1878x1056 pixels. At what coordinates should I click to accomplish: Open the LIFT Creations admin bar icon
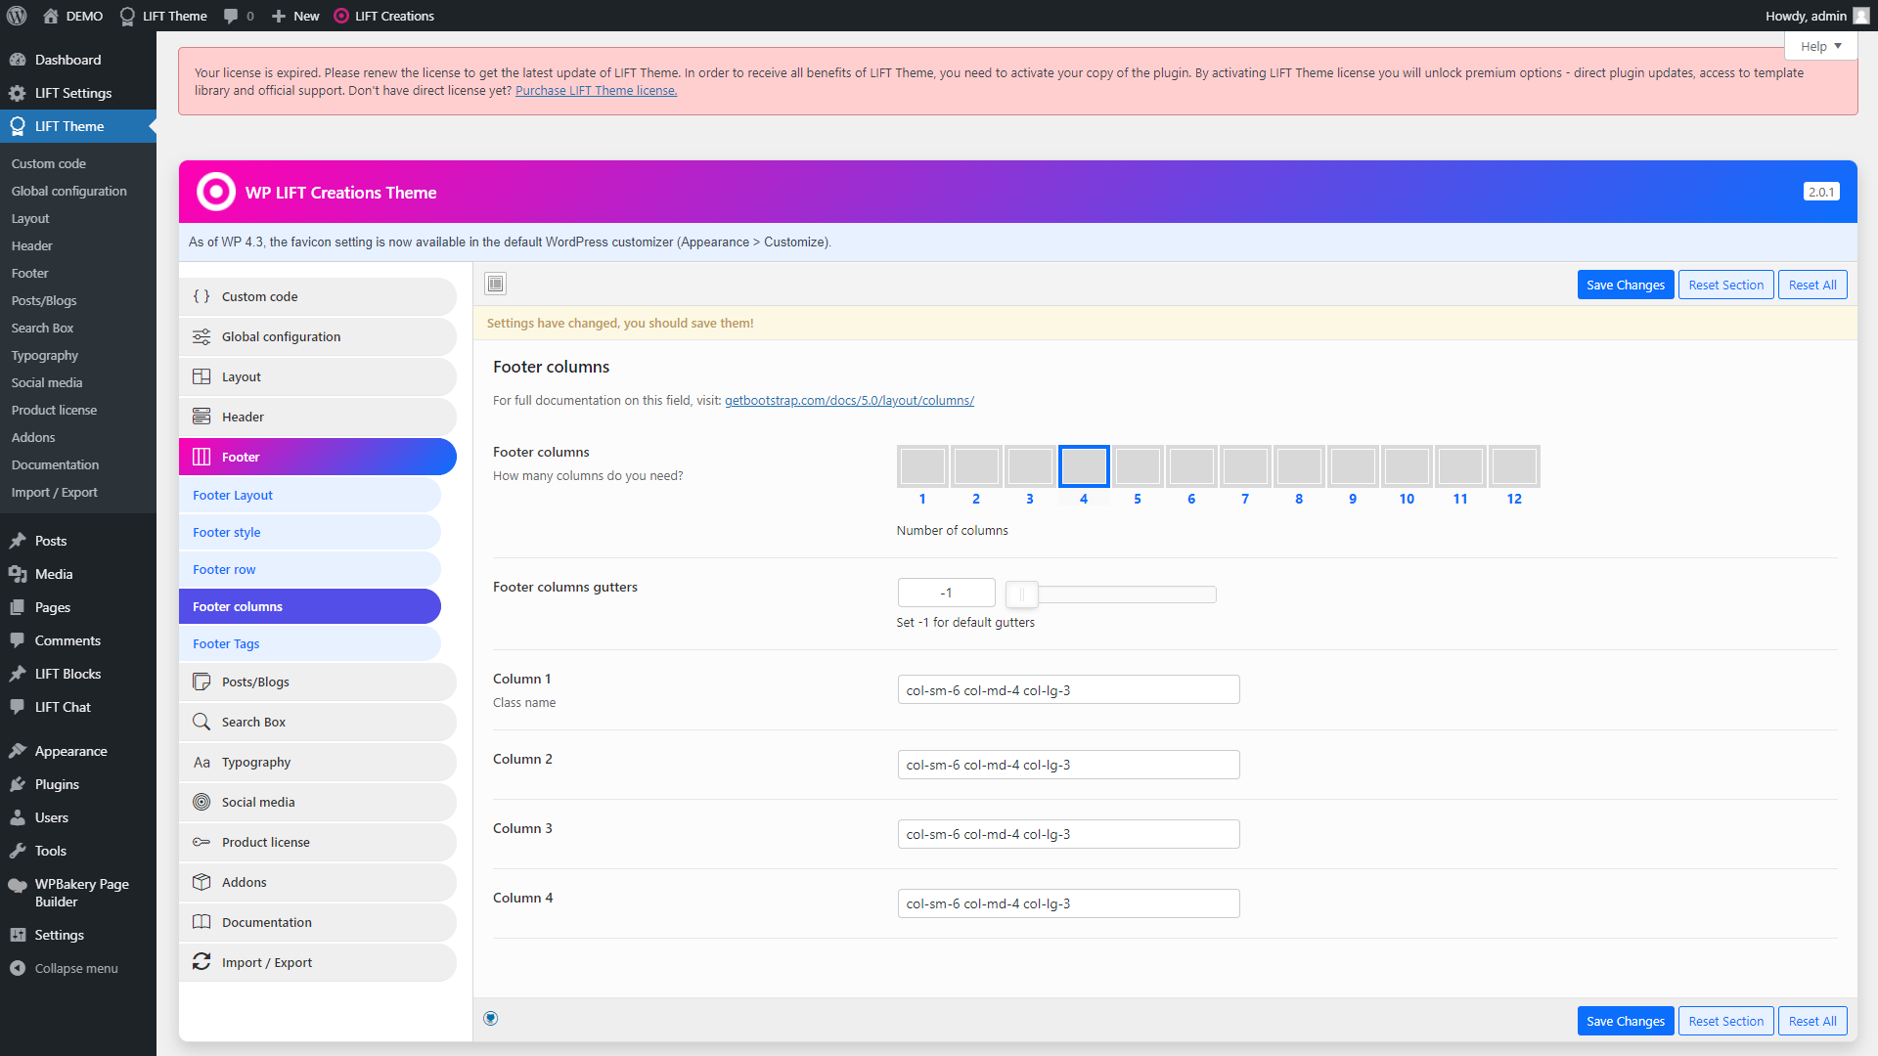pos(341,16)
